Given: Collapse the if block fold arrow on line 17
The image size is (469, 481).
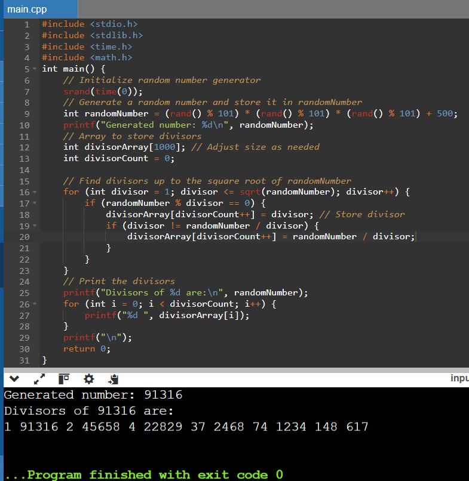Looking at the screenshot, I should click(x=35, y=203).
